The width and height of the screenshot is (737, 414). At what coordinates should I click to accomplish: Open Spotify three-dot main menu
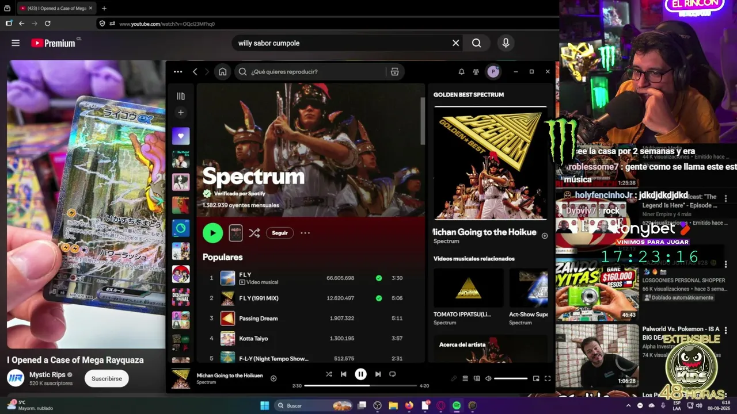pyautogui.click(x=178, y=72)
